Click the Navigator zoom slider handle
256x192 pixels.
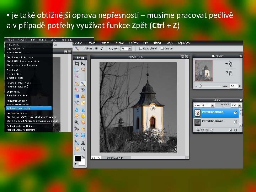pos(201,86)
